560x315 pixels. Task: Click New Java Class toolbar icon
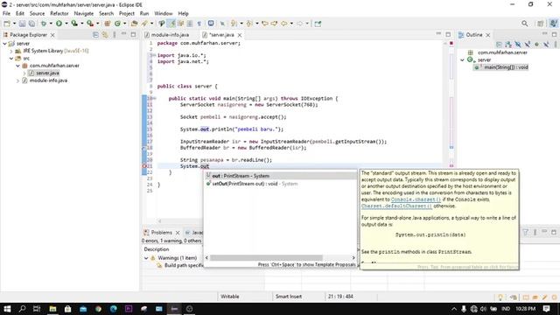(x=117, y=24)
